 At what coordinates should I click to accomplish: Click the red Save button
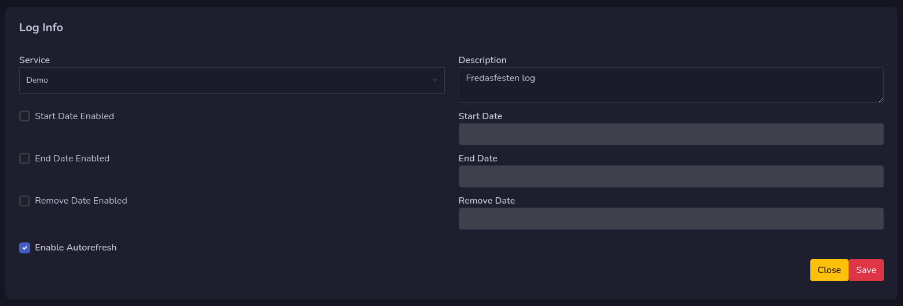point(866,270)
